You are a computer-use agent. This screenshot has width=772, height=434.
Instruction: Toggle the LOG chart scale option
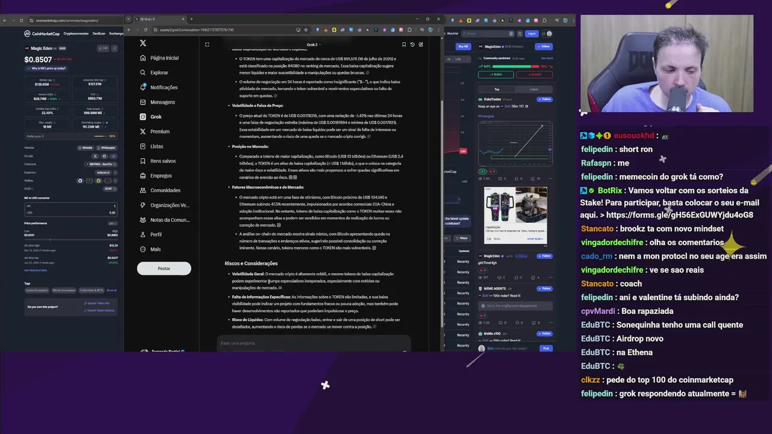tap(458, 59)
